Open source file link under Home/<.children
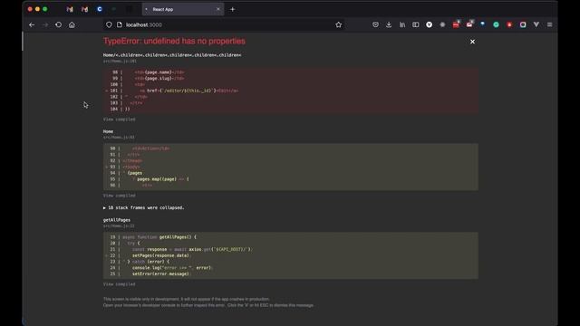Image resolution: width=580 pixels, height=326 pixels. (120, 61)
